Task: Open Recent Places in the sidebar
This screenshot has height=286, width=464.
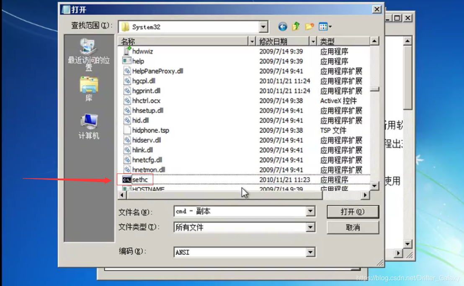Action: pyautogui.click(x=89, y=55)
